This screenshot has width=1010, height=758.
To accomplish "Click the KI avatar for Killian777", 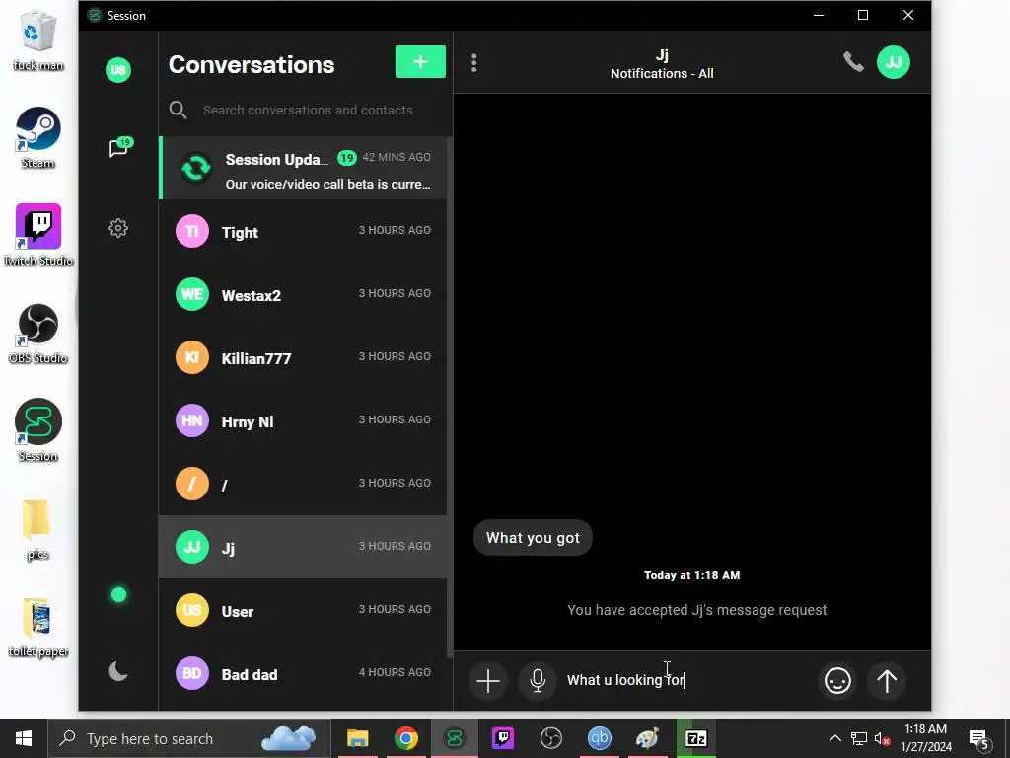I will pos(192,357).
